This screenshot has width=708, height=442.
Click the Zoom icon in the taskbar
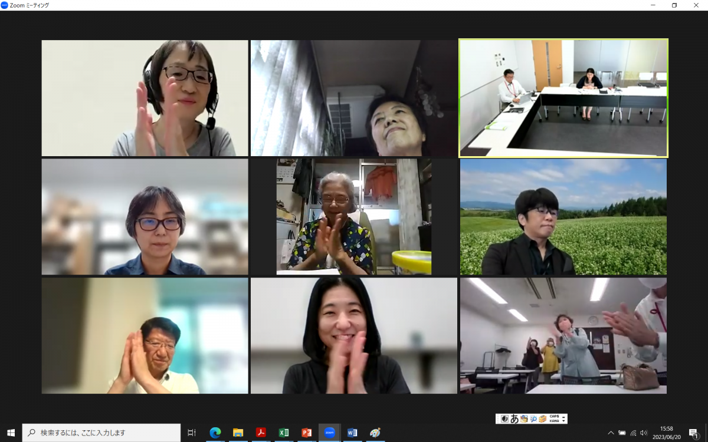[330, 433]
